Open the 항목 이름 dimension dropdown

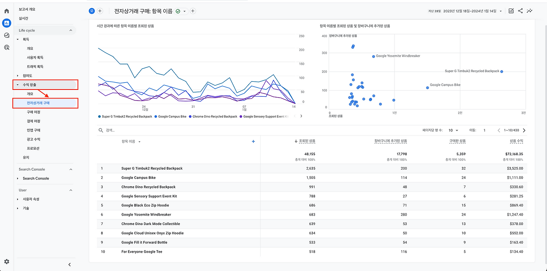pyautogui.click(x=131, y=141)
